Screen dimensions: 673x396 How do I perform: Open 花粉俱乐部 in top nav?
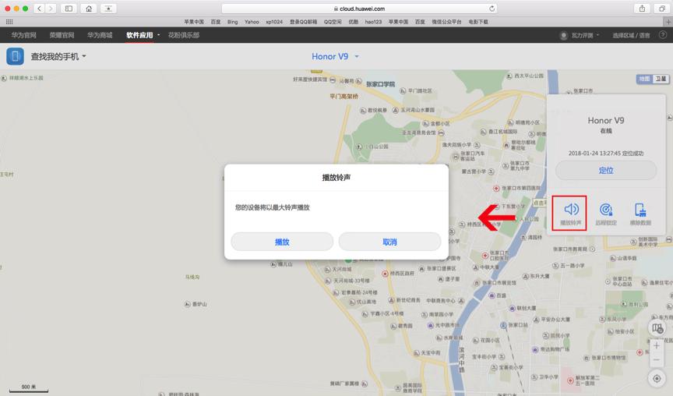tap(184, 35)
